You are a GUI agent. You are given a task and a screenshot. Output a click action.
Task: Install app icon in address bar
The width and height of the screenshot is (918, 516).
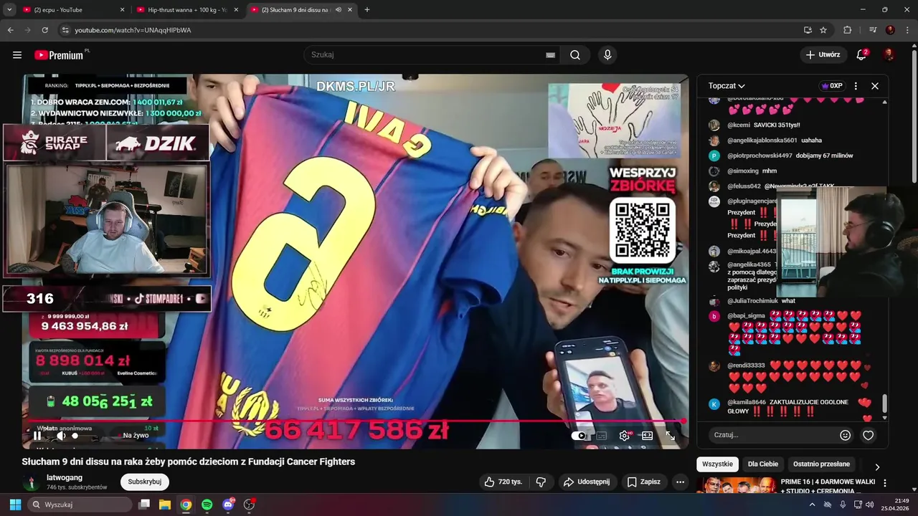pos(808,30)
